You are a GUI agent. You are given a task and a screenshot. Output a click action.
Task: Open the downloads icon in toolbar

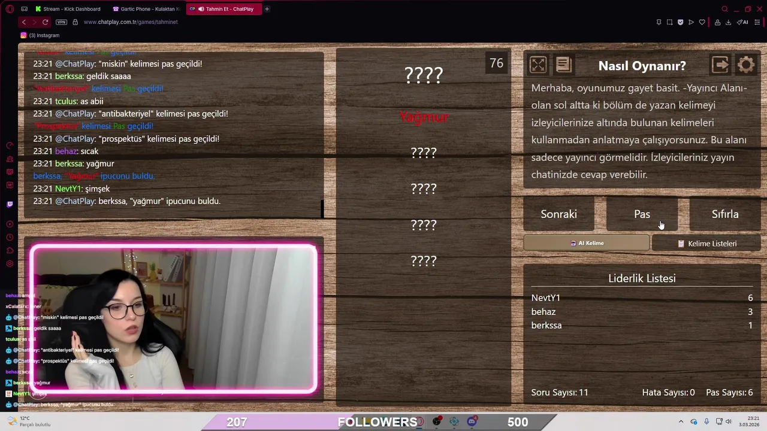coord(728,22)
